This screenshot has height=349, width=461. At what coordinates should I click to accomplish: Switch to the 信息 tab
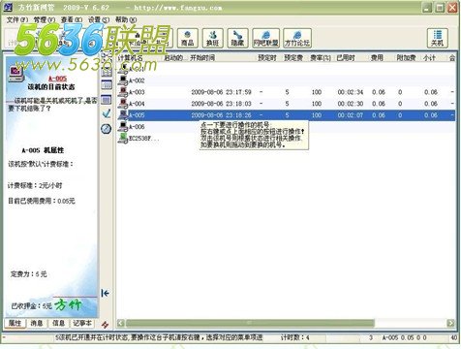tap(58, 323)
